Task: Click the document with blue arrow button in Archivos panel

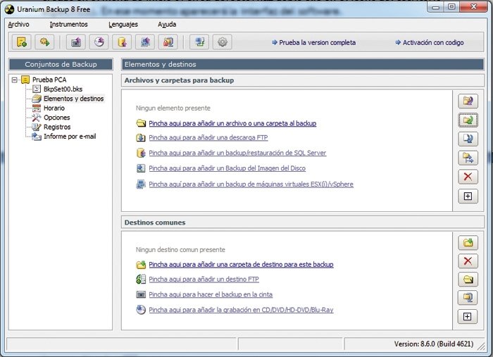Action: 468,139
